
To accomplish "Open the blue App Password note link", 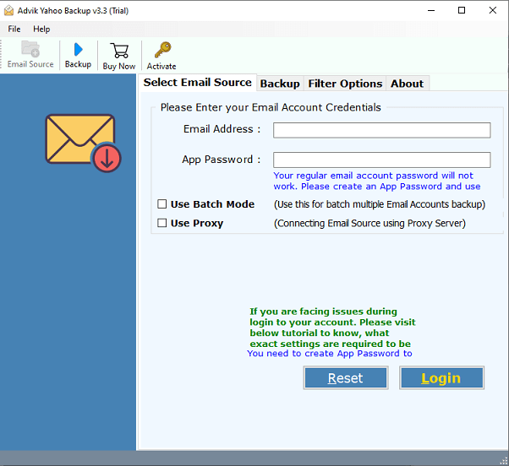I will [376, 181].
